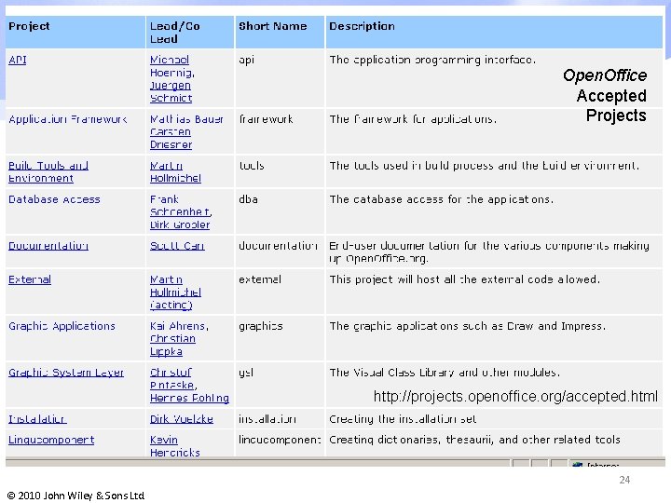Open Dirk Grobler lead link
This screenshot has width=671, height=503.
point(180,224)
